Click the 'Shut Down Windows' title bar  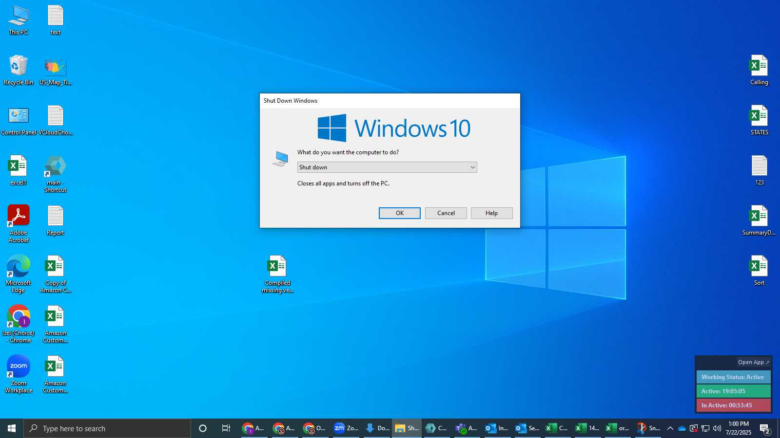pyautogui.click(x=390, y=101)
